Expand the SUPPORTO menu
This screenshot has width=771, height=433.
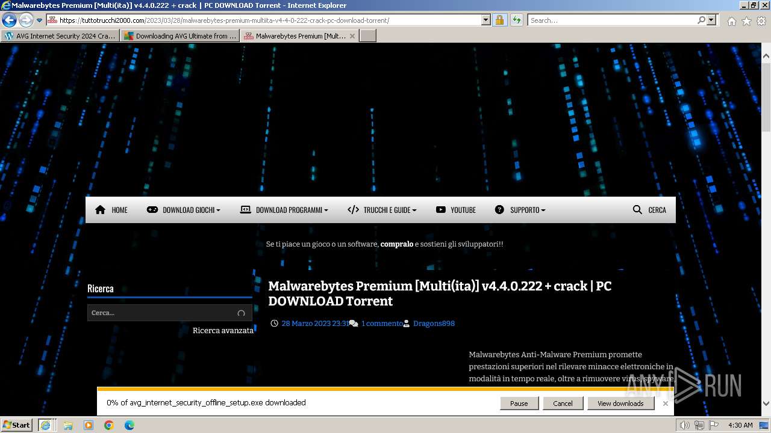(528, 210)
